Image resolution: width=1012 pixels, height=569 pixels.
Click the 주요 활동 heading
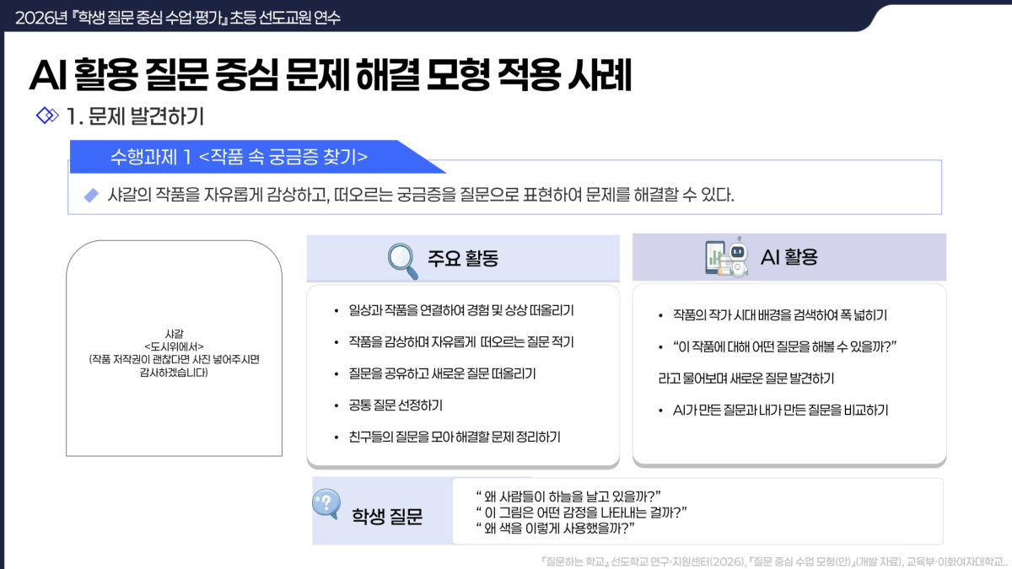(x=463, y=258)
